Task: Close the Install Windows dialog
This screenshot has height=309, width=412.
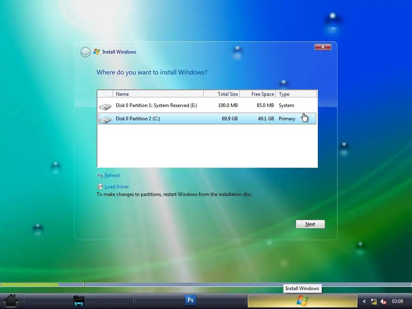Action: point(323,47)
